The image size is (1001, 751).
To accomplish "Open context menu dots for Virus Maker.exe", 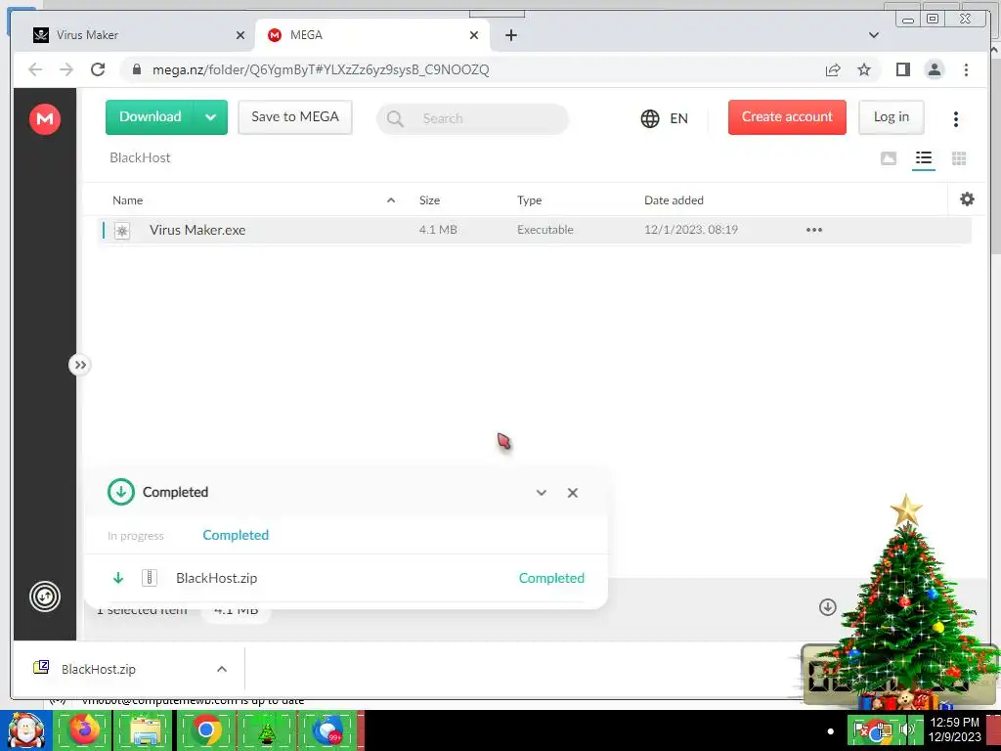I will [x=814, y=230].
